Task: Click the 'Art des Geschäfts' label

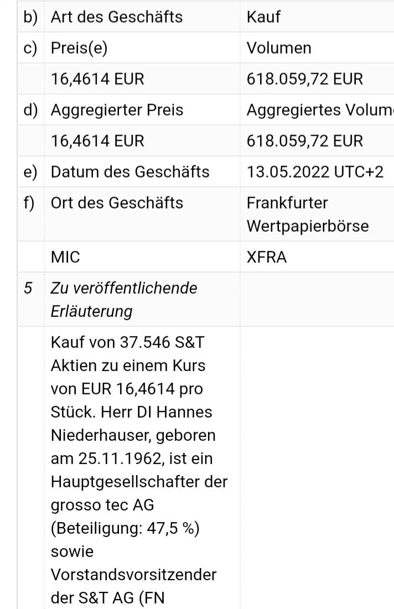Action: pos(116,17)
